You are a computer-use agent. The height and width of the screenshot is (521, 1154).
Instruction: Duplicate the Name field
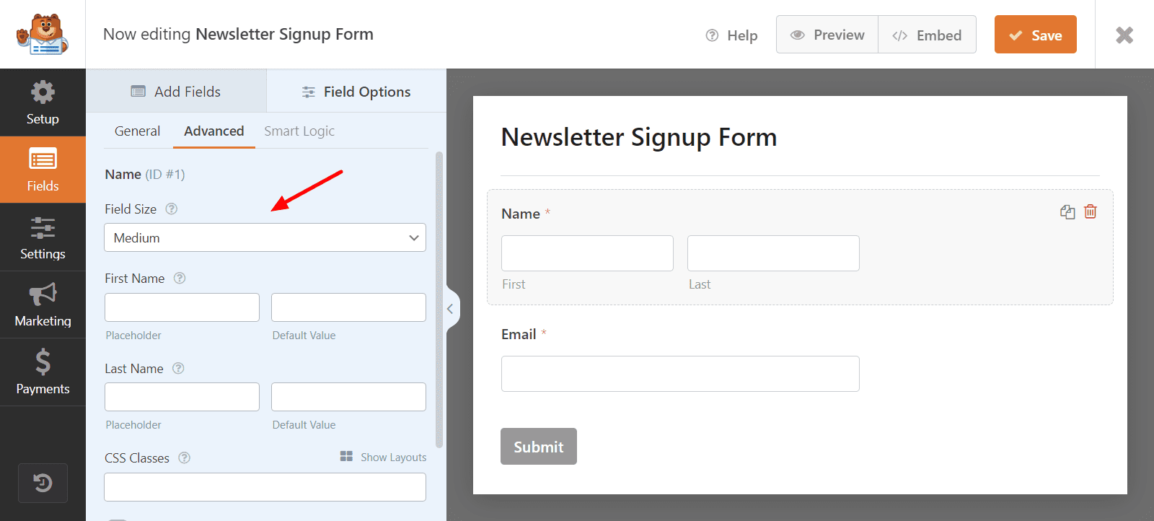click(1067, 211)
